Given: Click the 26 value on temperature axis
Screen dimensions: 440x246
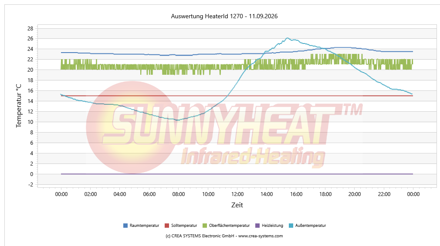Looking at the screenshot, I should (30, 39).
